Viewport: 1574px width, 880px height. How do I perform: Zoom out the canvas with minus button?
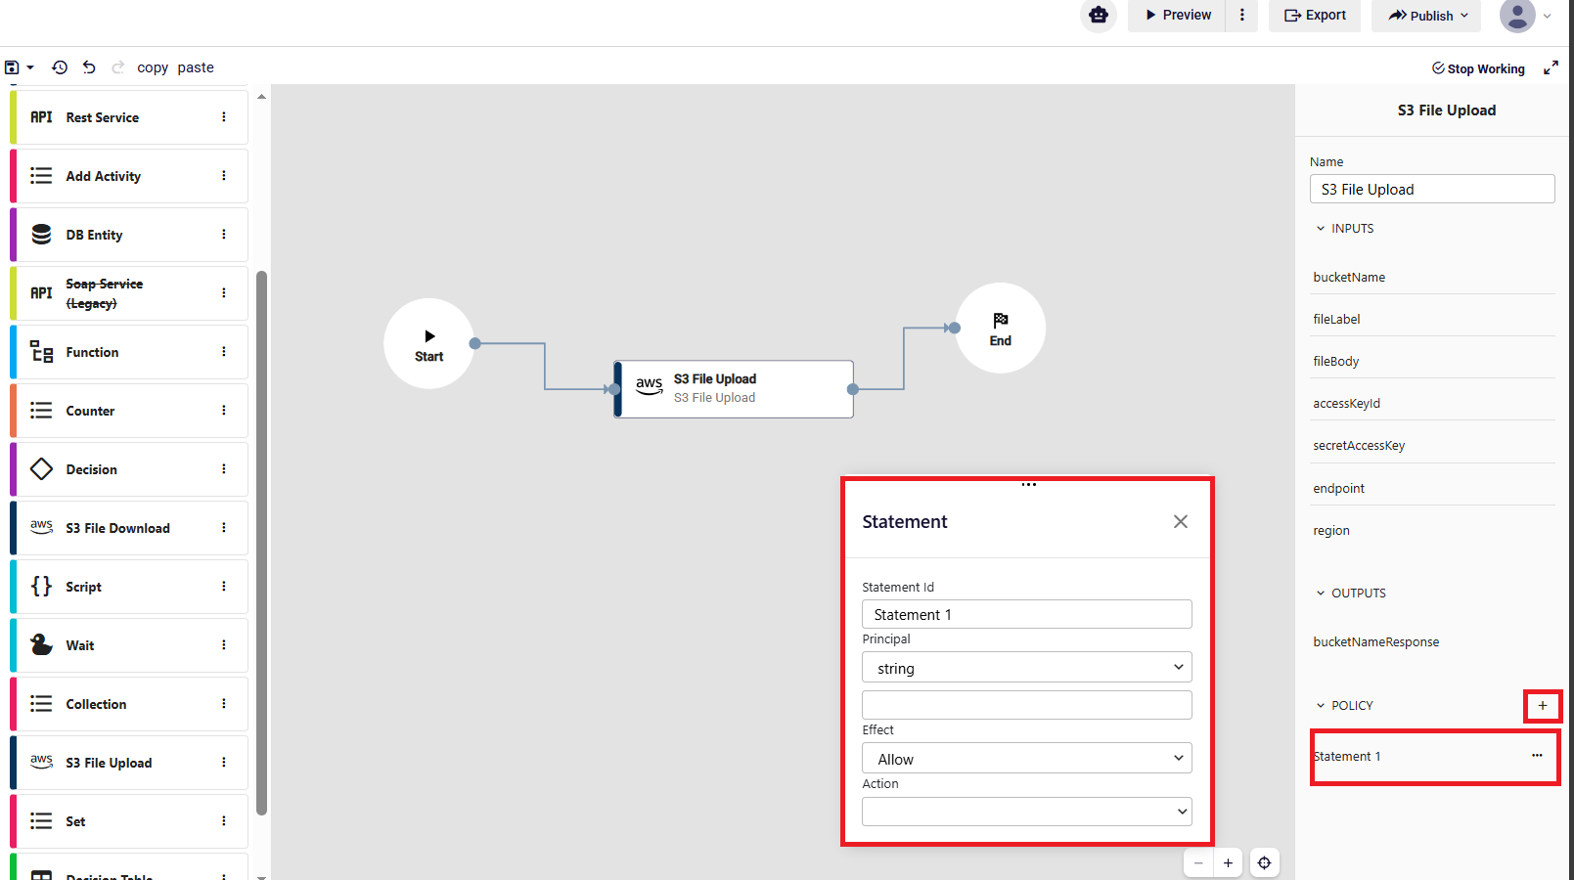(1198, 863)
